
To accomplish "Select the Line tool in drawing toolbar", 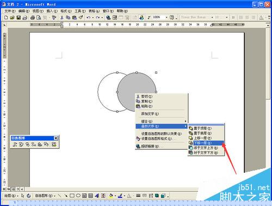I will click(x=59, y=196).
